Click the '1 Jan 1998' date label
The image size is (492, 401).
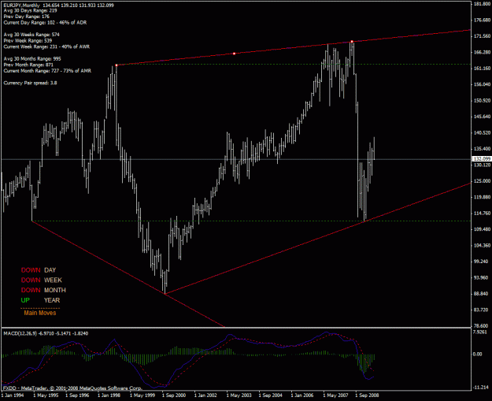[x=109, y=395]
